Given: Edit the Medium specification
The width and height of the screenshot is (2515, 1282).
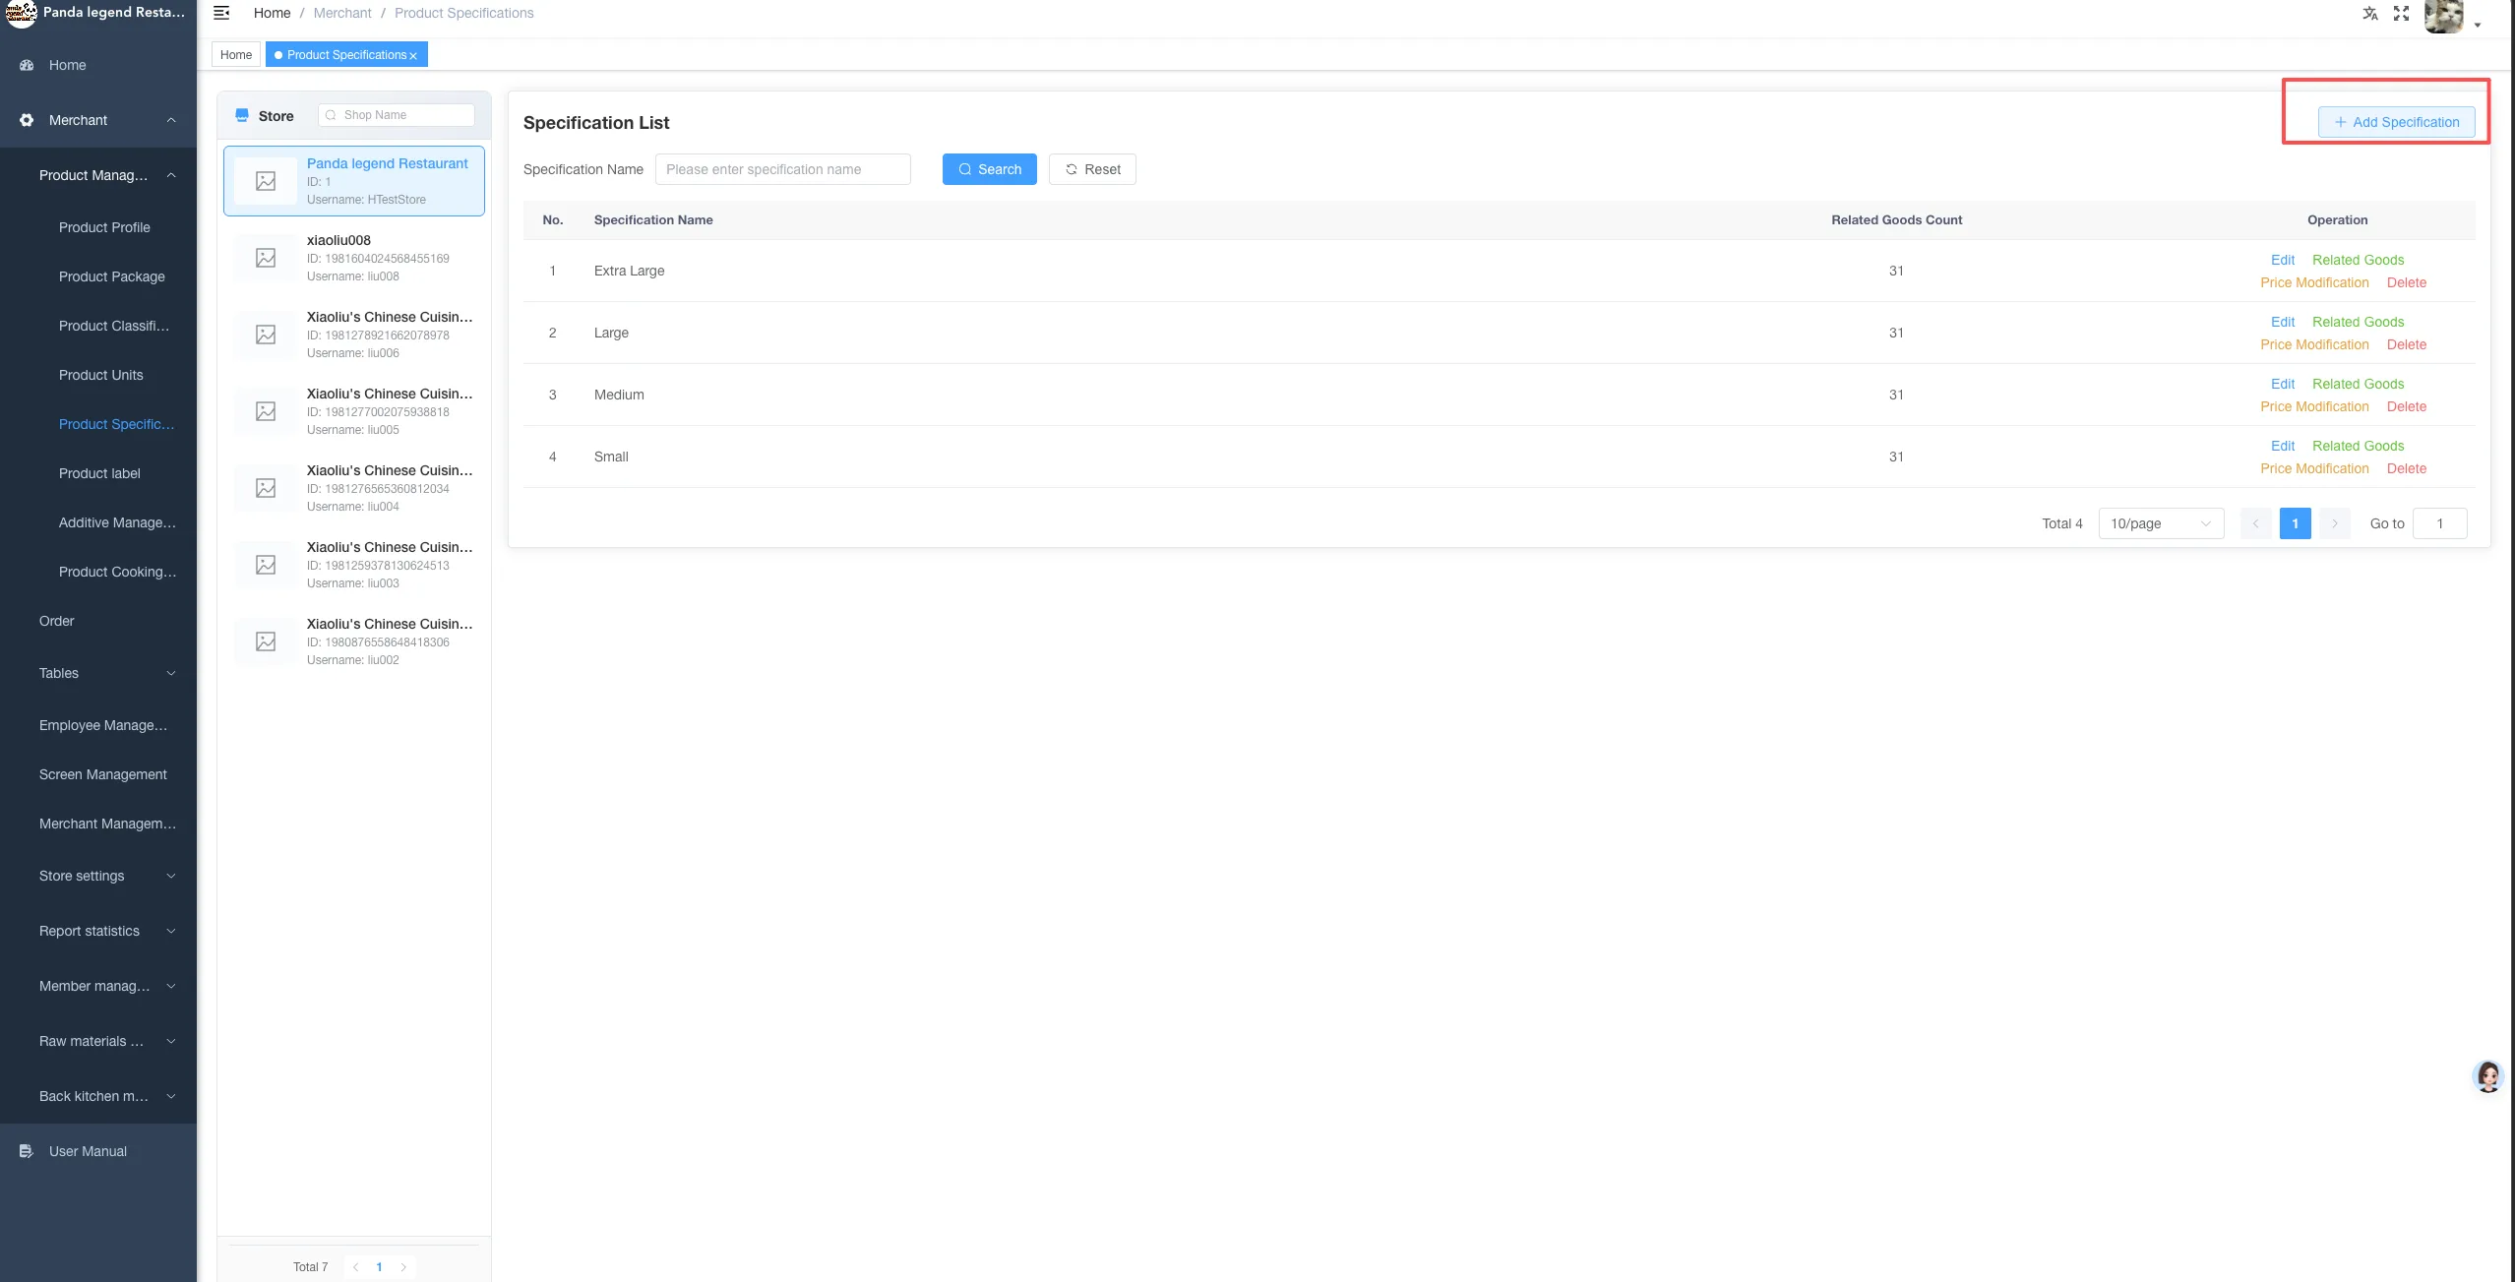Looking at the screenshot, I should 2283,384.
